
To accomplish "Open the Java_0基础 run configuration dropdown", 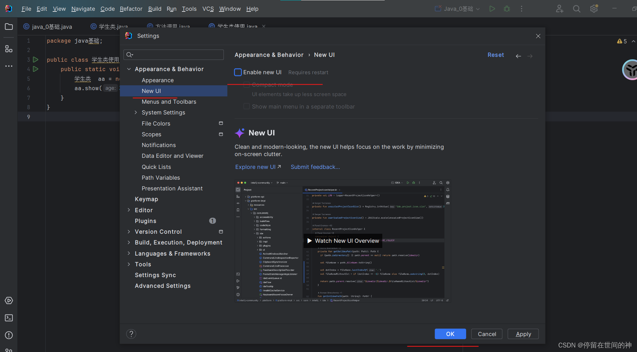I will 457,9.
